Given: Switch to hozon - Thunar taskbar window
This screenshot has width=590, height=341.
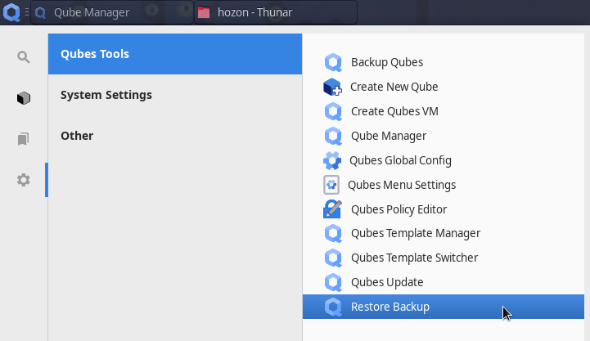Looking at the screenshot, I should pyautogui.click(x=276, y=12).
